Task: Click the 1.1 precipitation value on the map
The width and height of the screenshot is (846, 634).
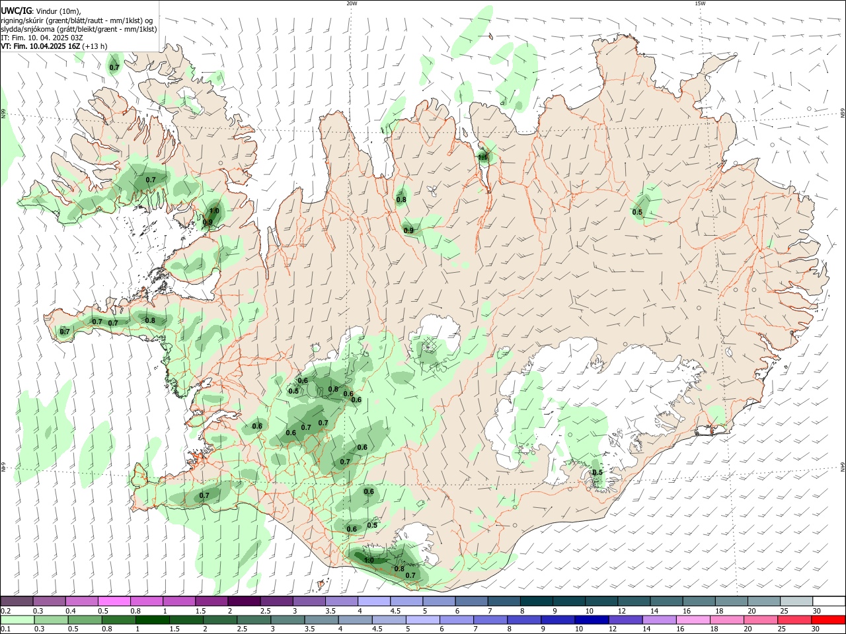Action: pyautogui.click(x=482, y=157)
